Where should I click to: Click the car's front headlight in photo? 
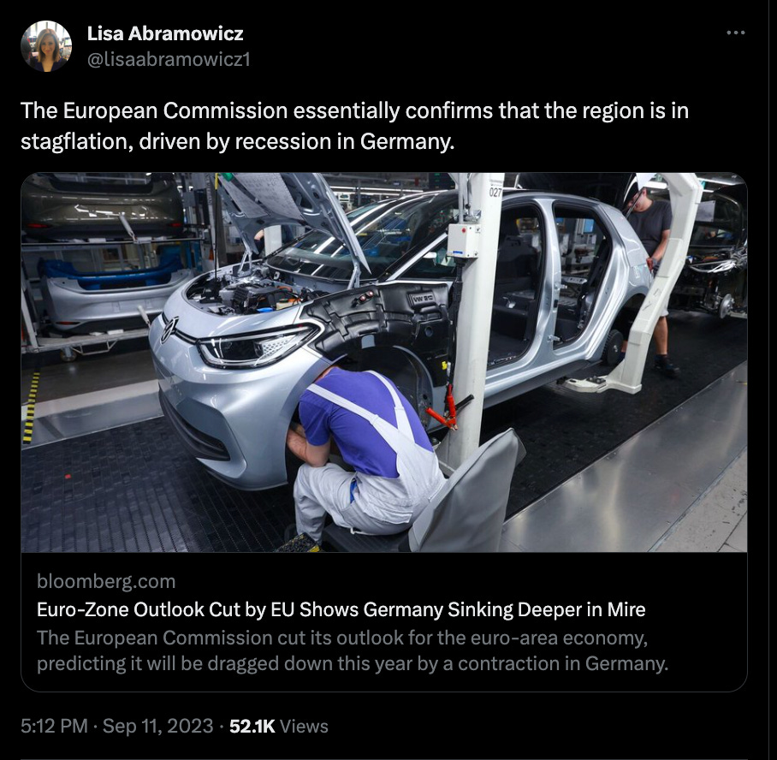tap(256, 345)
